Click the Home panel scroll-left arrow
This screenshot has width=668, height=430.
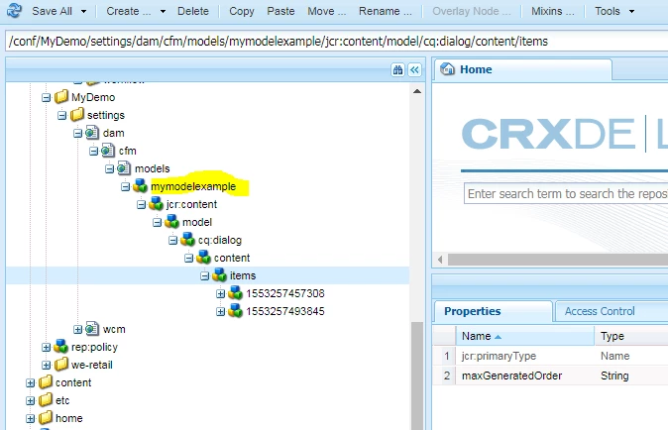[x=440, y=259]
